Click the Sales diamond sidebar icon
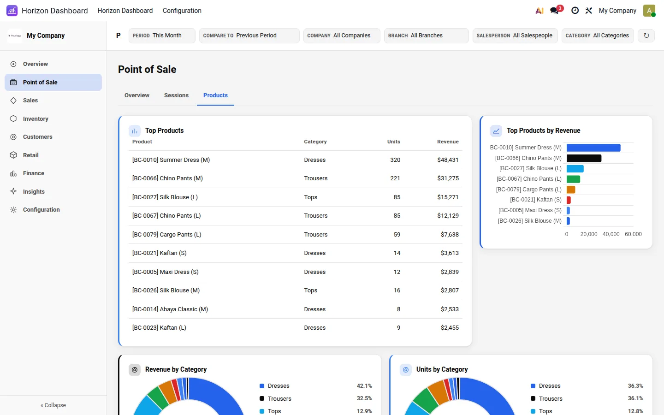The image size is (664, 415). tap(13, 101)
